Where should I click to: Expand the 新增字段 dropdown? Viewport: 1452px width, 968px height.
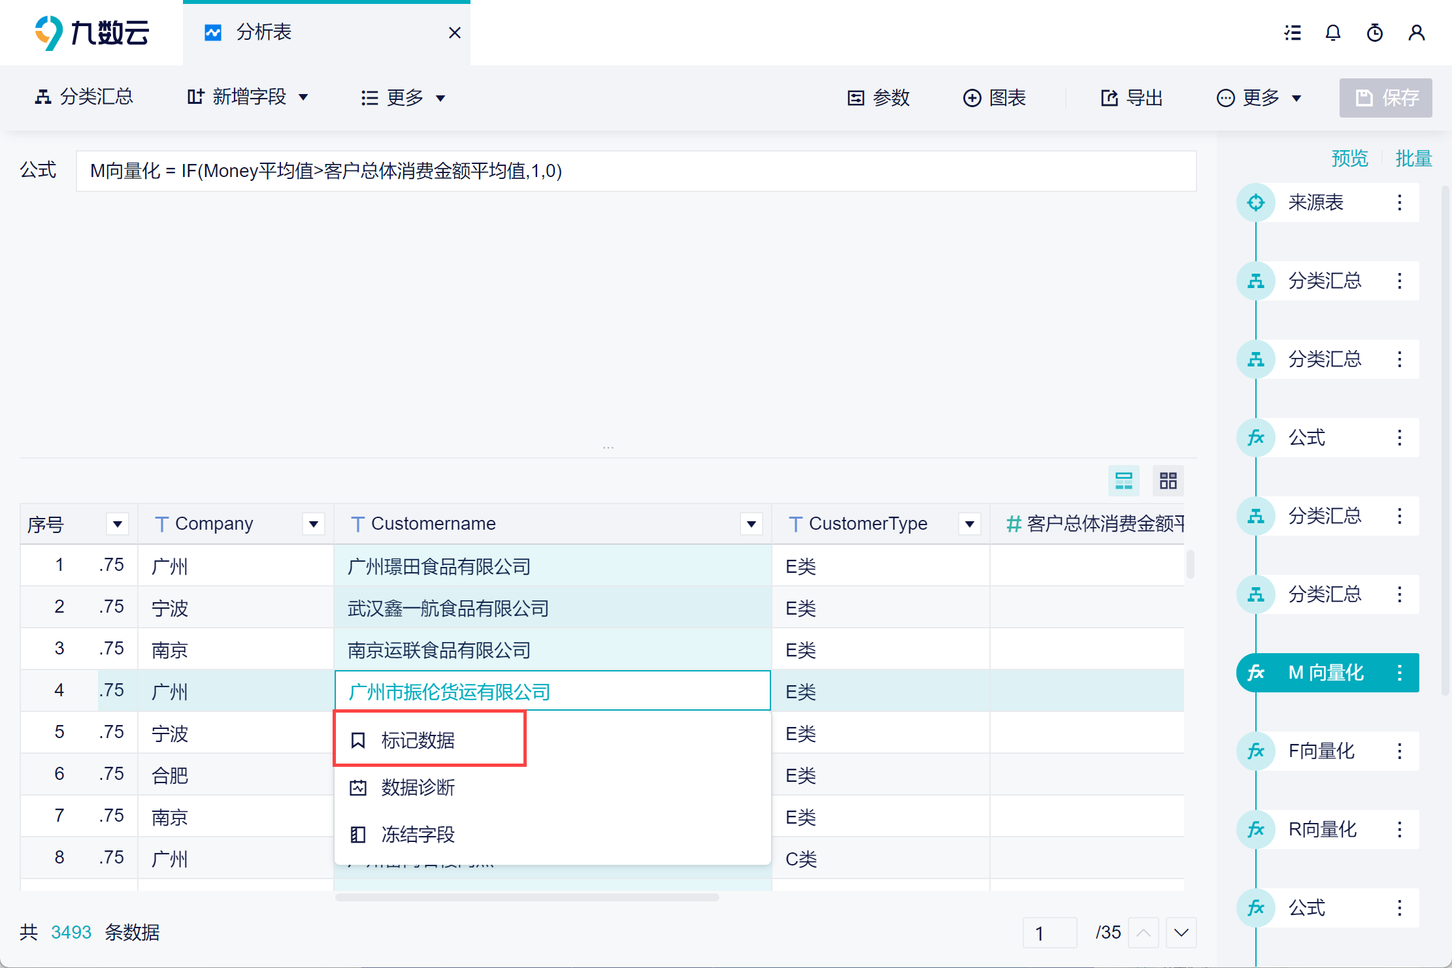click(303, 98)
